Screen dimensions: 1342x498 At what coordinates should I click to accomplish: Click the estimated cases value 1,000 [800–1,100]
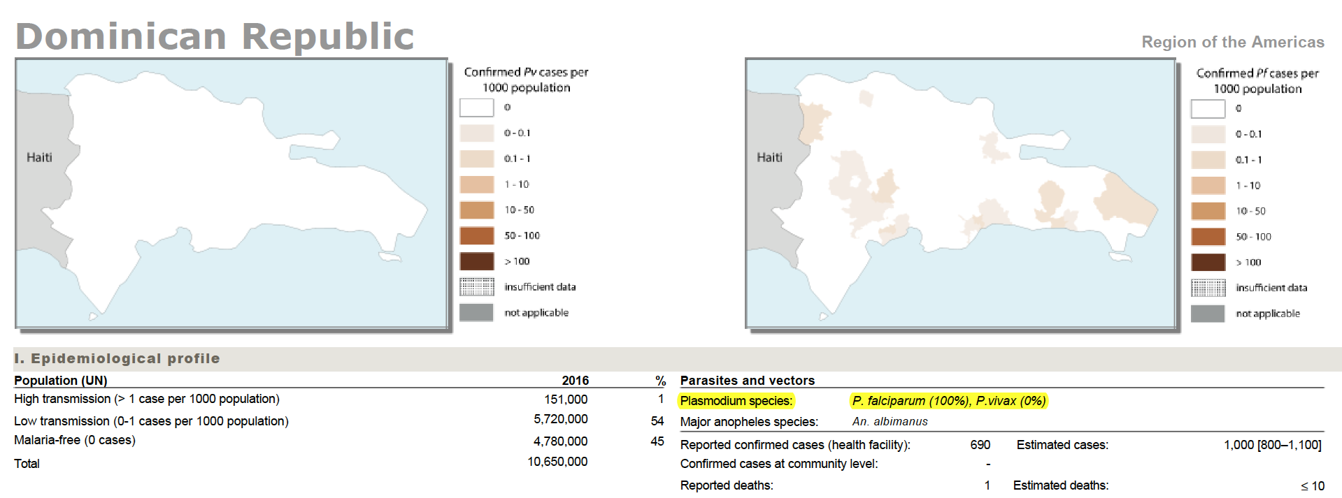pyautogui.click(x=1273, y=445)
